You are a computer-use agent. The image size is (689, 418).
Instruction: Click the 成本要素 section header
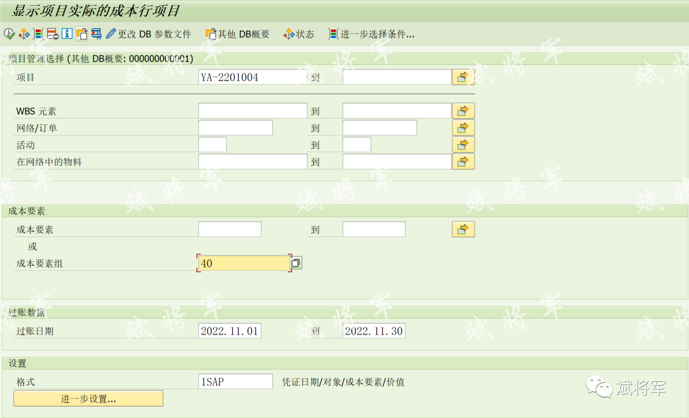point(26,211)
